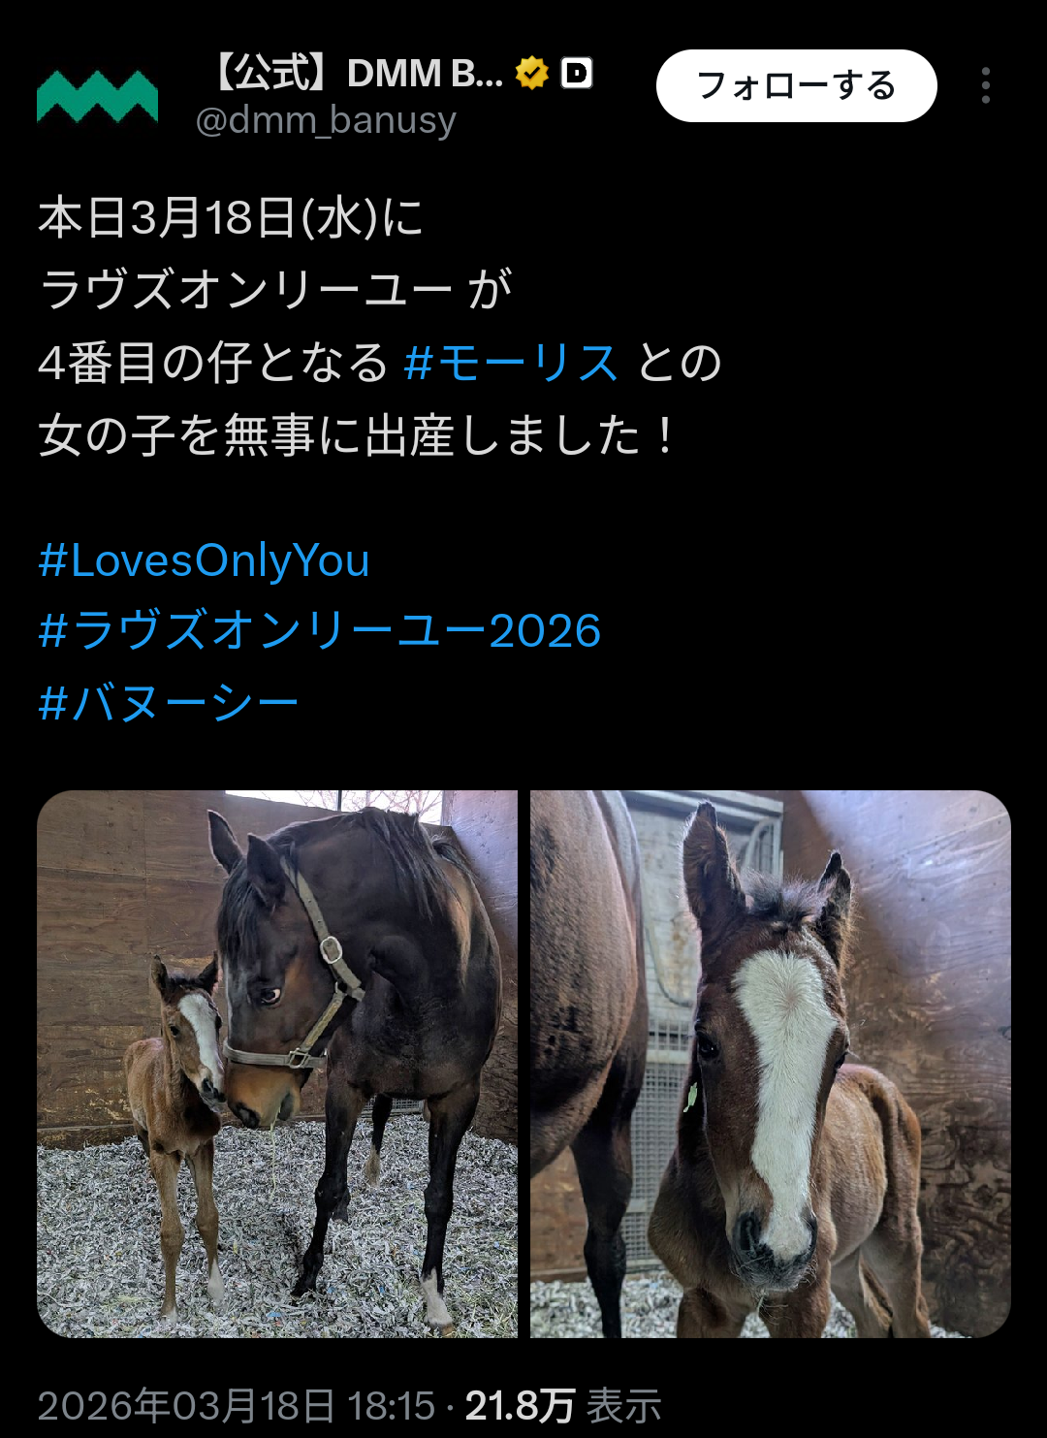Screen dimensions: 1047x1438
Task: Tap the フォローする follow button
Action: coord(796,85)
